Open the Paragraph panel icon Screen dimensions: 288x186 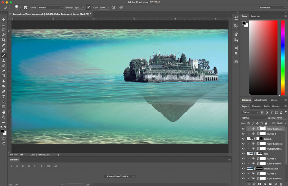pos(236,54)
